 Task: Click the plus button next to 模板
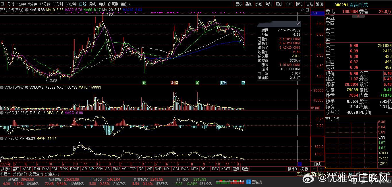314,169
